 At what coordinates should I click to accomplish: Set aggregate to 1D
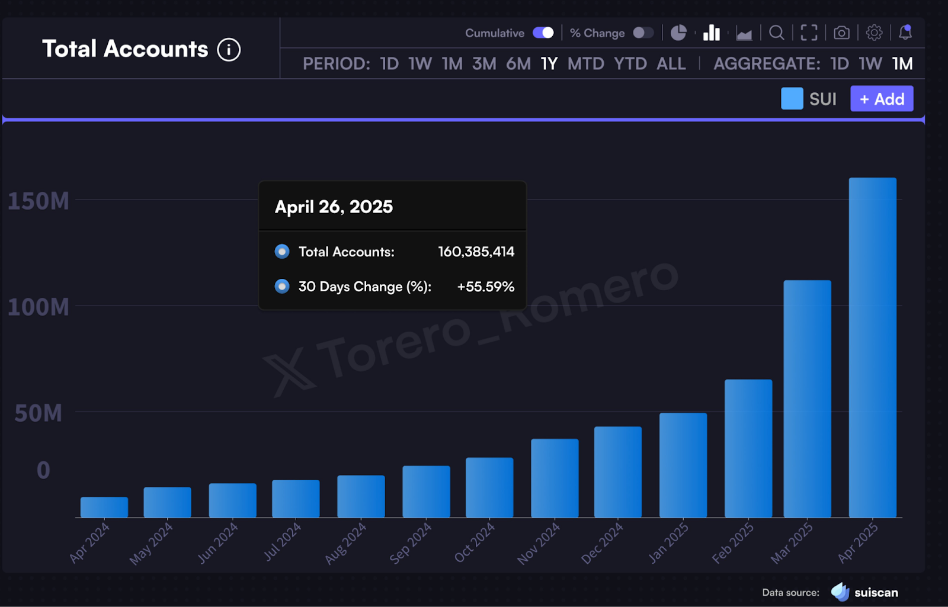click(x=840, y=64)
